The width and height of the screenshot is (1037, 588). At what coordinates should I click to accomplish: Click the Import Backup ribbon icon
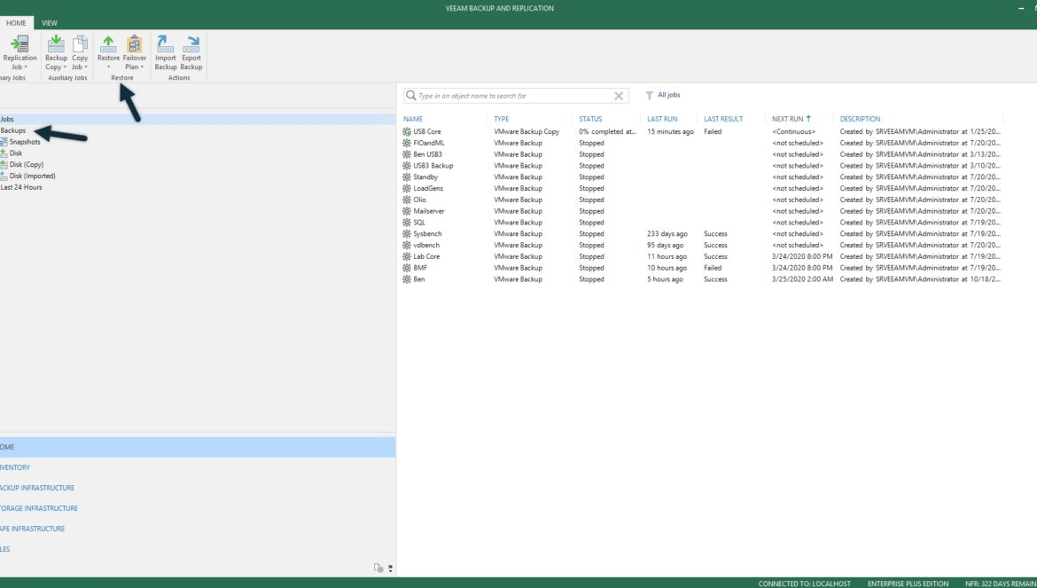tap(166, 43)
